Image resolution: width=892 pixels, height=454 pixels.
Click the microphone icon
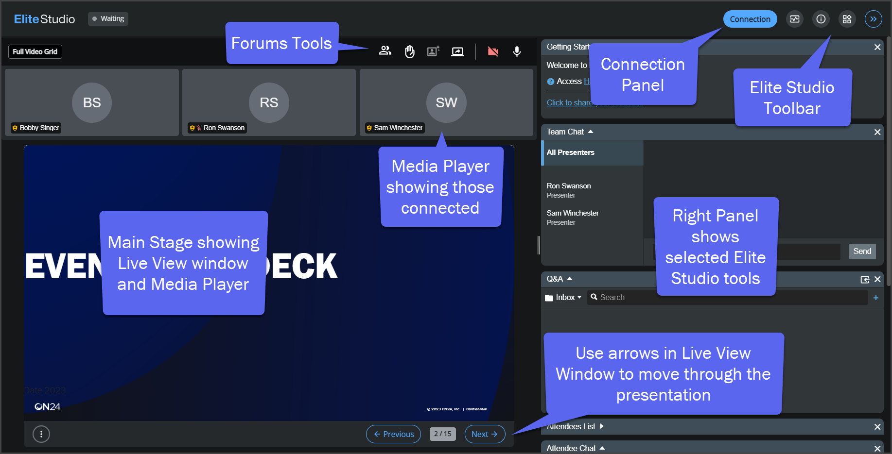516,51
